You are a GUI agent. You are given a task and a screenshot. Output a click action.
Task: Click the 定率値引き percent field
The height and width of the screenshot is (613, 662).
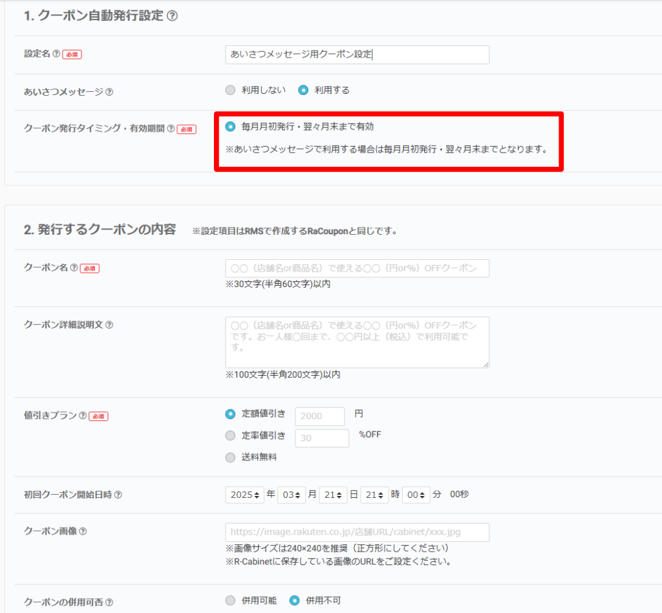pos(322,438)
